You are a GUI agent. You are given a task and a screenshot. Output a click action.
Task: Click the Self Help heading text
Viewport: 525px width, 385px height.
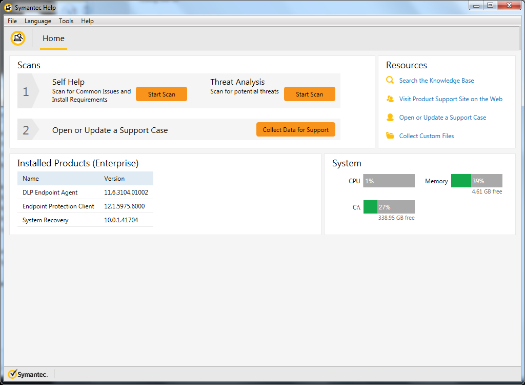point(68,82)
